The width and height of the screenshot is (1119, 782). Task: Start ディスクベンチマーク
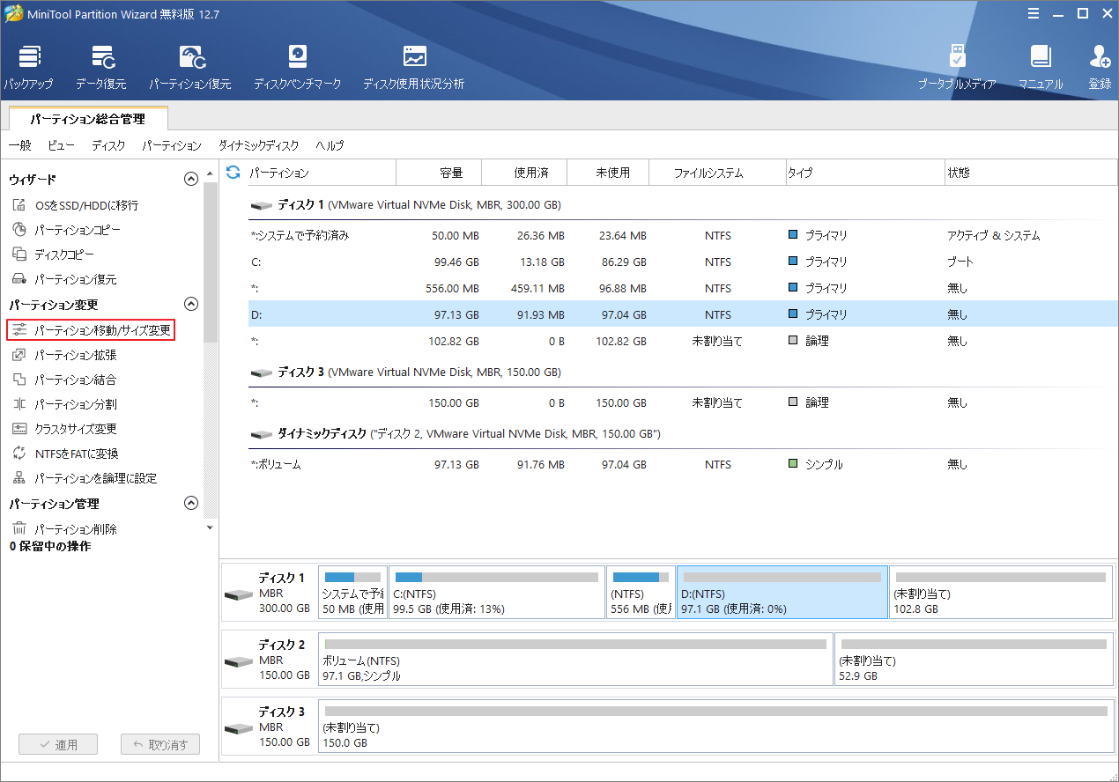pos(297,66)
